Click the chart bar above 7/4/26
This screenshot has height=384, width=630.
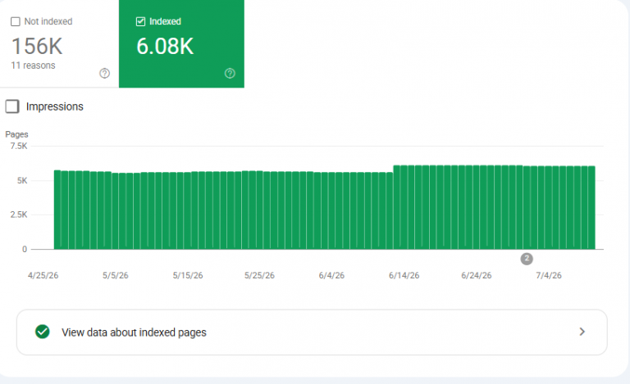(x=549, y=208)
